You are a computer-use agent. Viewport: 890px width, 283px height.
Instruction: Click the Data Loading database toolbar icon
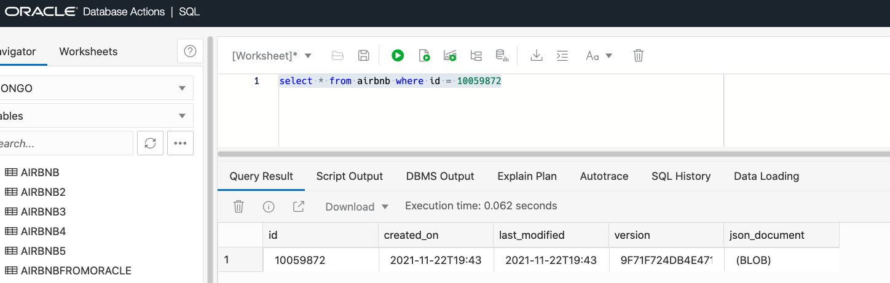click(502, 55)
